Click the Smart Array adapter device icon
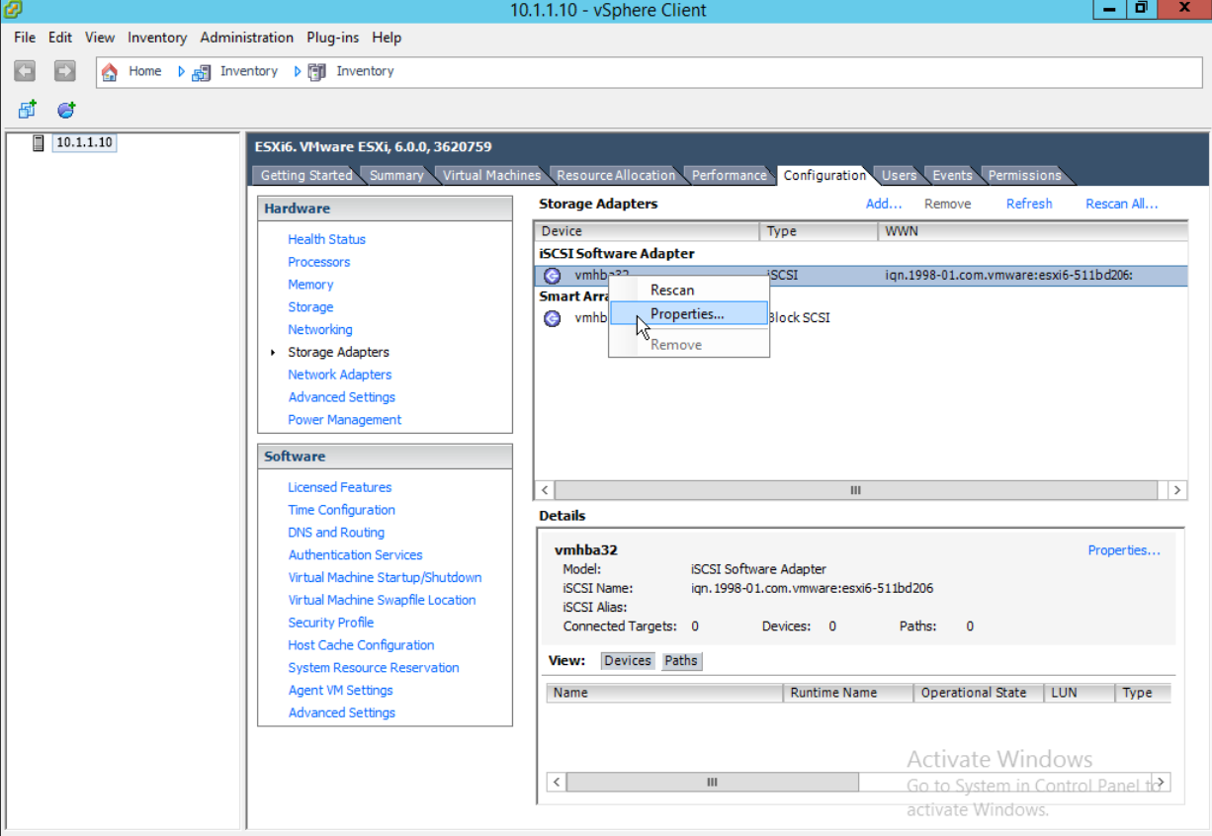Image resolution: width=1212 pixels, height=836 pixels. pos(552,317)
